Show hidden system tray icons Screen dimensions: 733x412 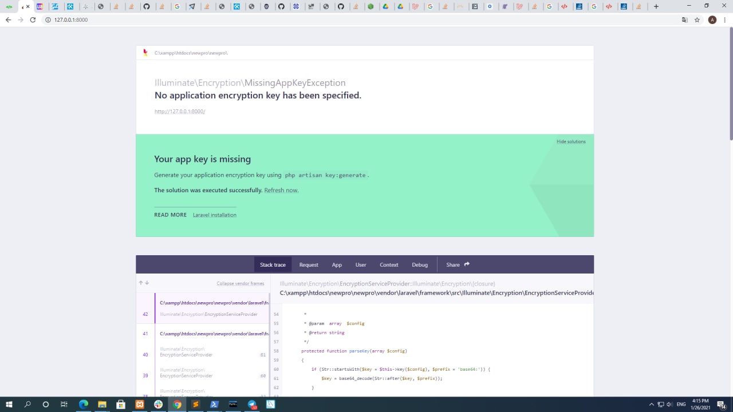(x=651, y=405)
